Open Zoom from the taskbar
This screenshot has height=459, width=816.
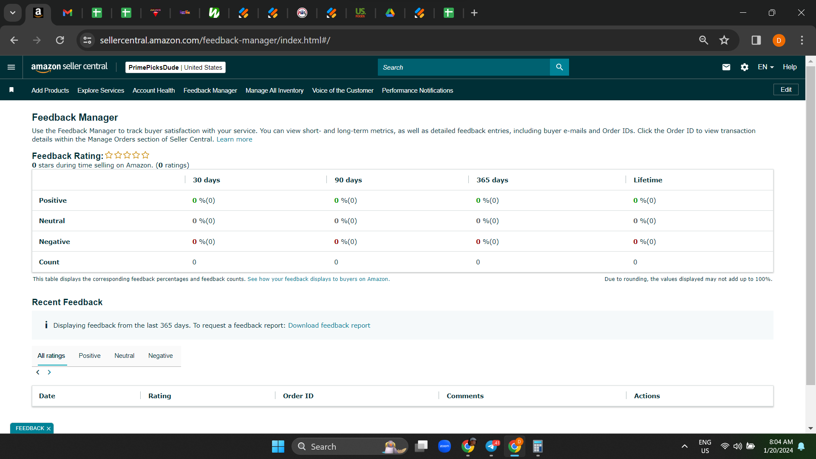pyautogui.click(x=445, y=446)
